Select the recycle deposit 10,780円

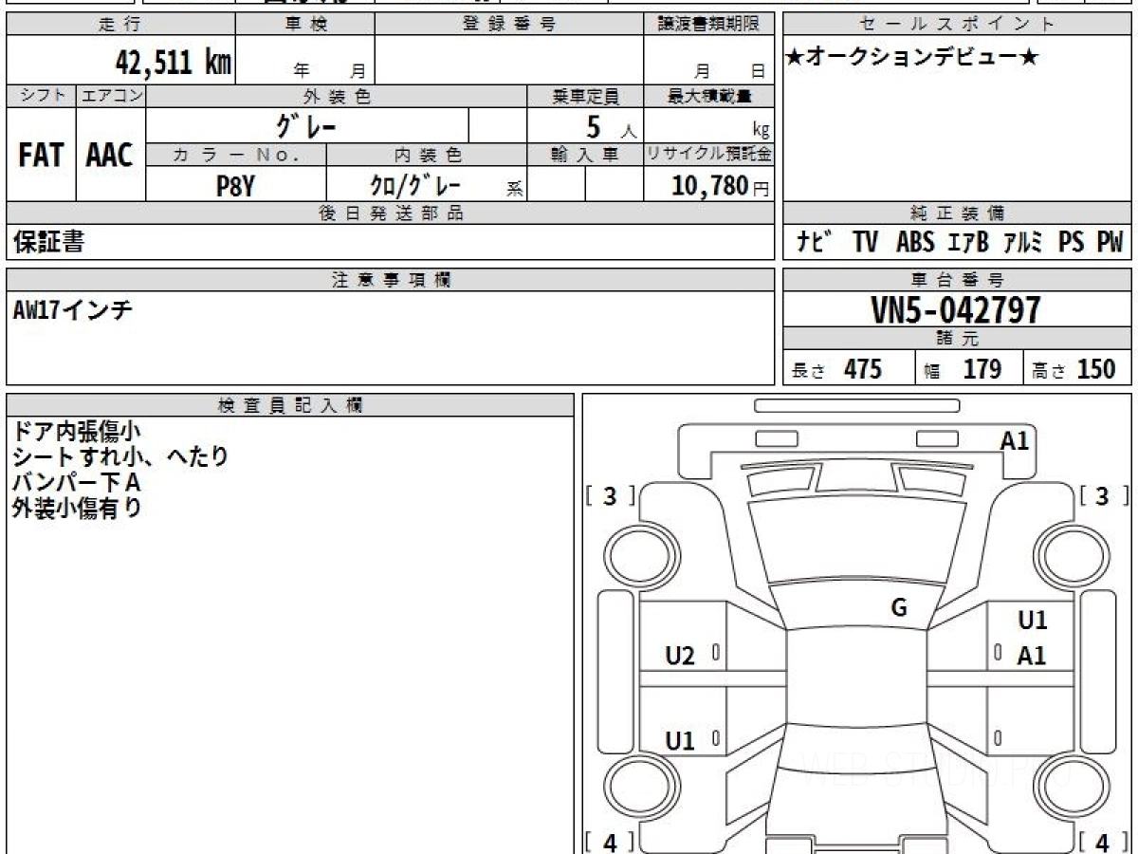point(721,186)
